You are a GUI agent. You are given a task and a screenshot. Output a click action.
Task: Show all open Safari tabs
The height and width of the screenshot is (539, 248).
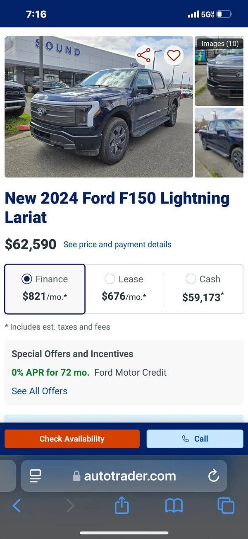(226, 506)
